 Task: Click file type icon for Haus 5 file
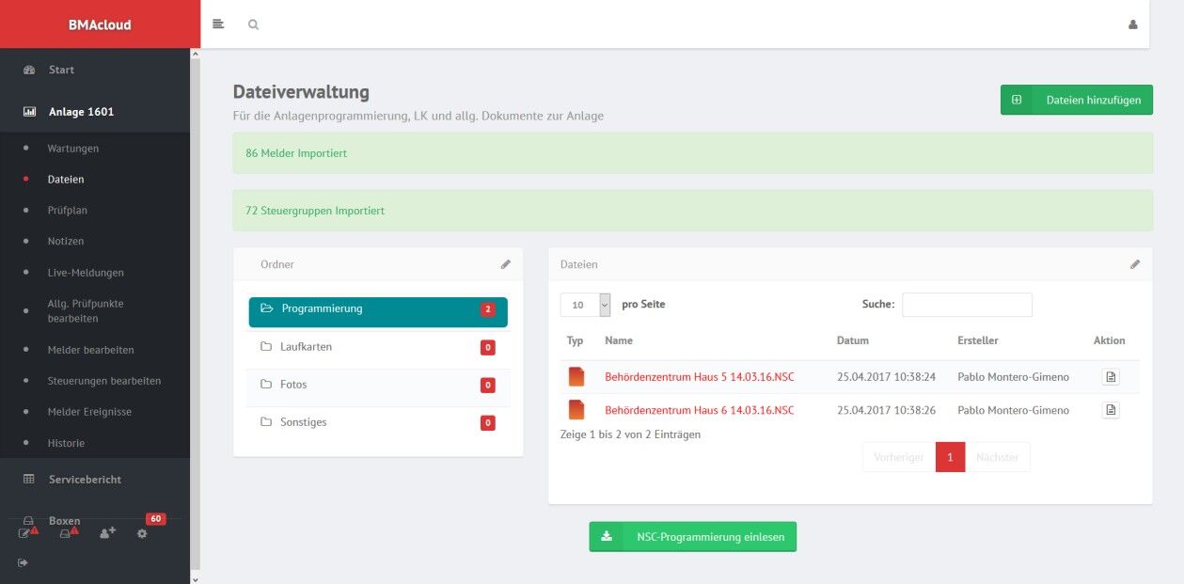pyautogui.click(x=576, y=377)
